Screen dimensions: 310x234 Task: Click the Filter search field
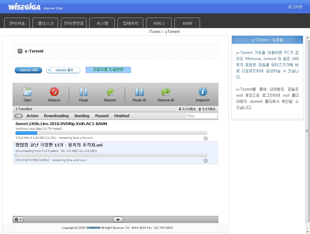(x=201, y=116)
